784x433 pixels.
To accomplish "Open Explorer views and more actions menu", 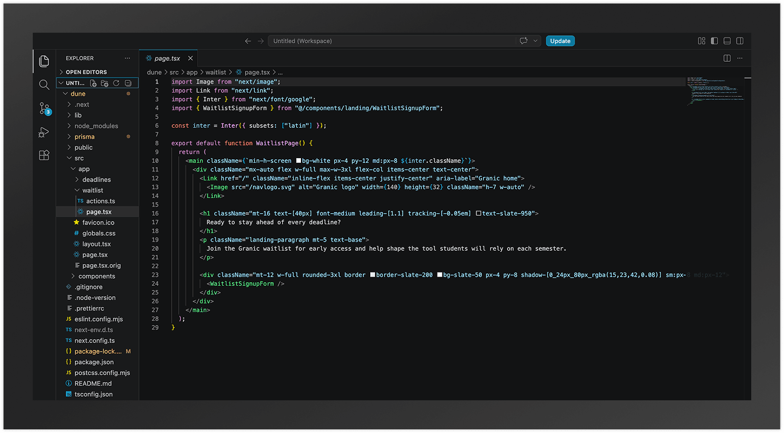I will [127, 58].
